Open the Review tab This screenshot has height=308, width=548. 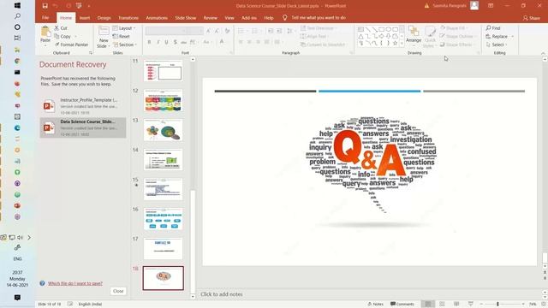point(211,18)
